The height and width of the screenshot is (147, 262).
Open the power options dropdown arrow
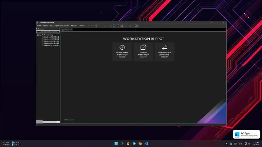pos(91,26)
